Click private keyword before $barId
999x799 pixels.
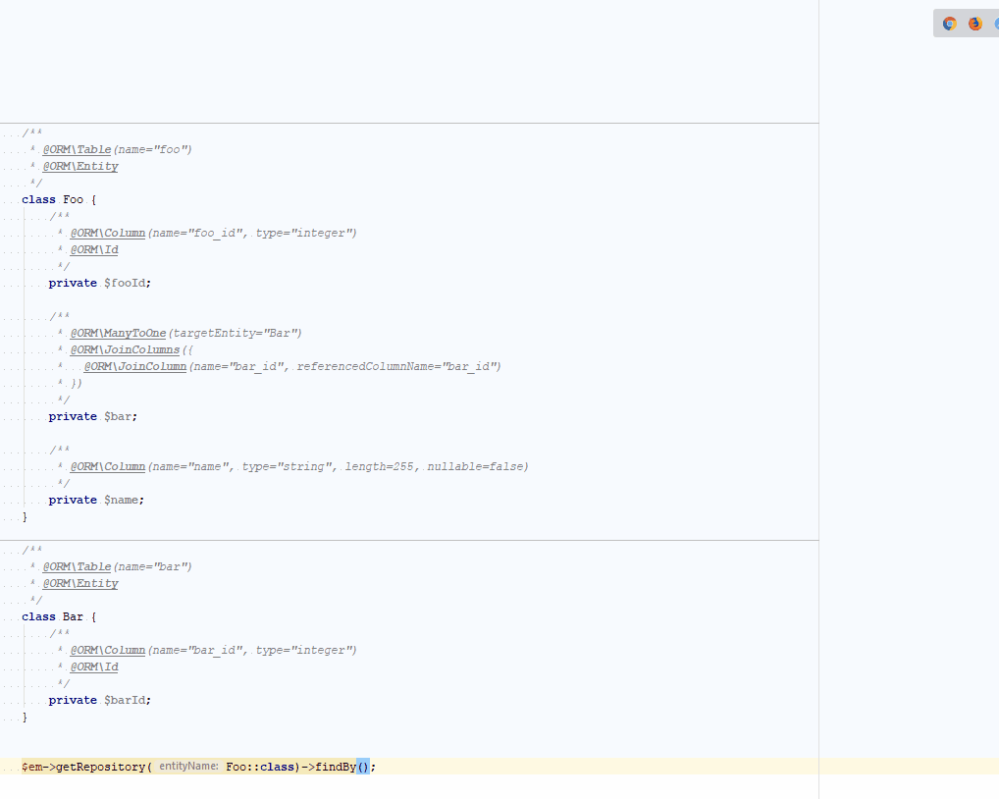[73, 700]
